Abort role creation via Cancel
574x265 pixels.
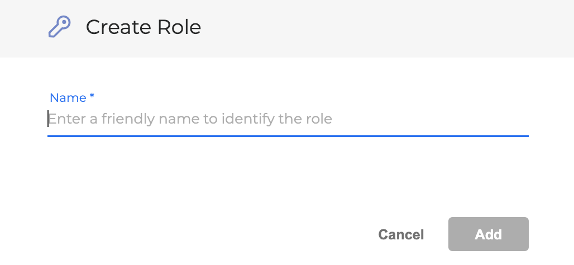tap(401, 234)
